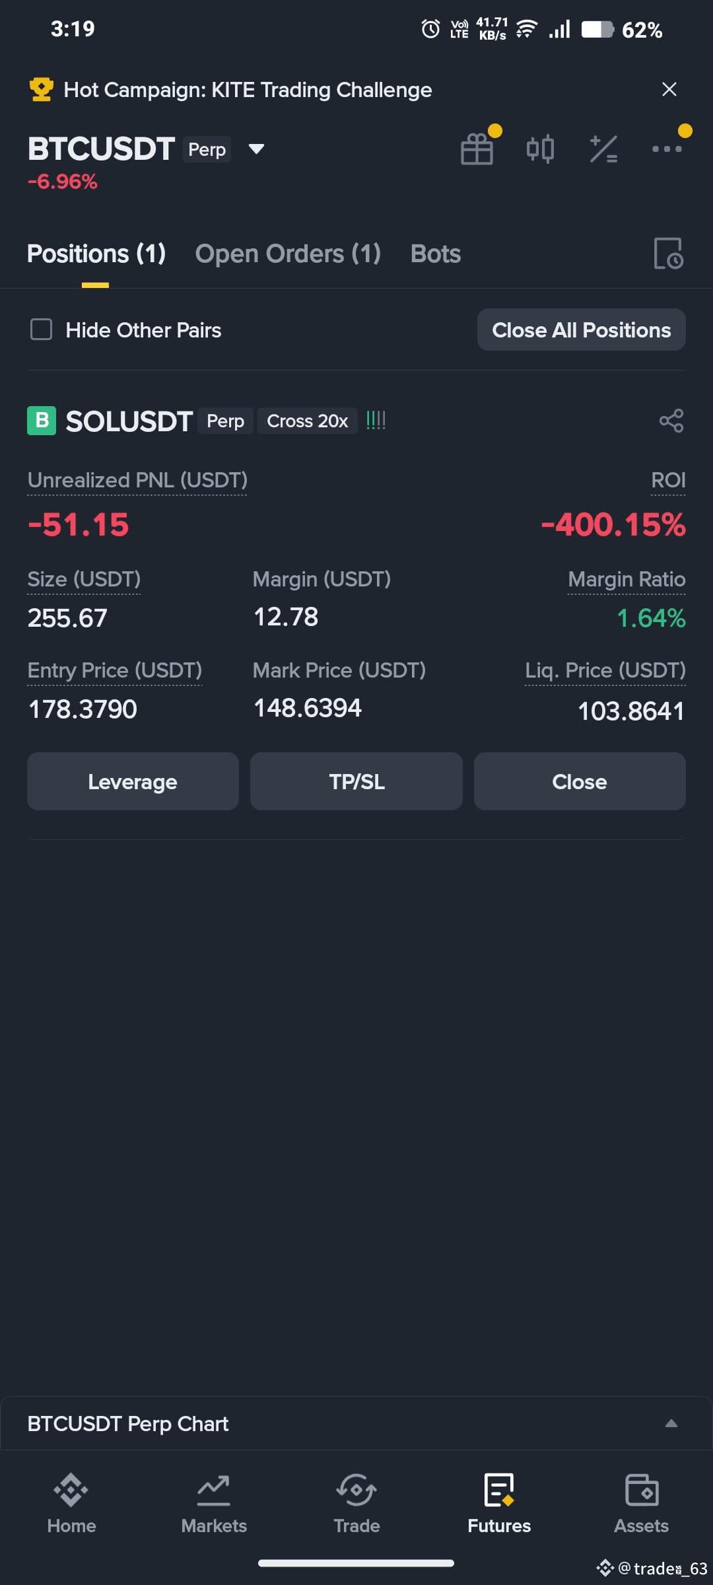Open the gift rewards icon
This screenshot has height=1585, width=713.
point(477,149)
